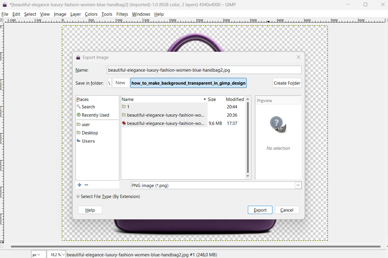Click the sort direction arrow in Name column
Viewport: 388px width, 258px height.
point(205,99)
